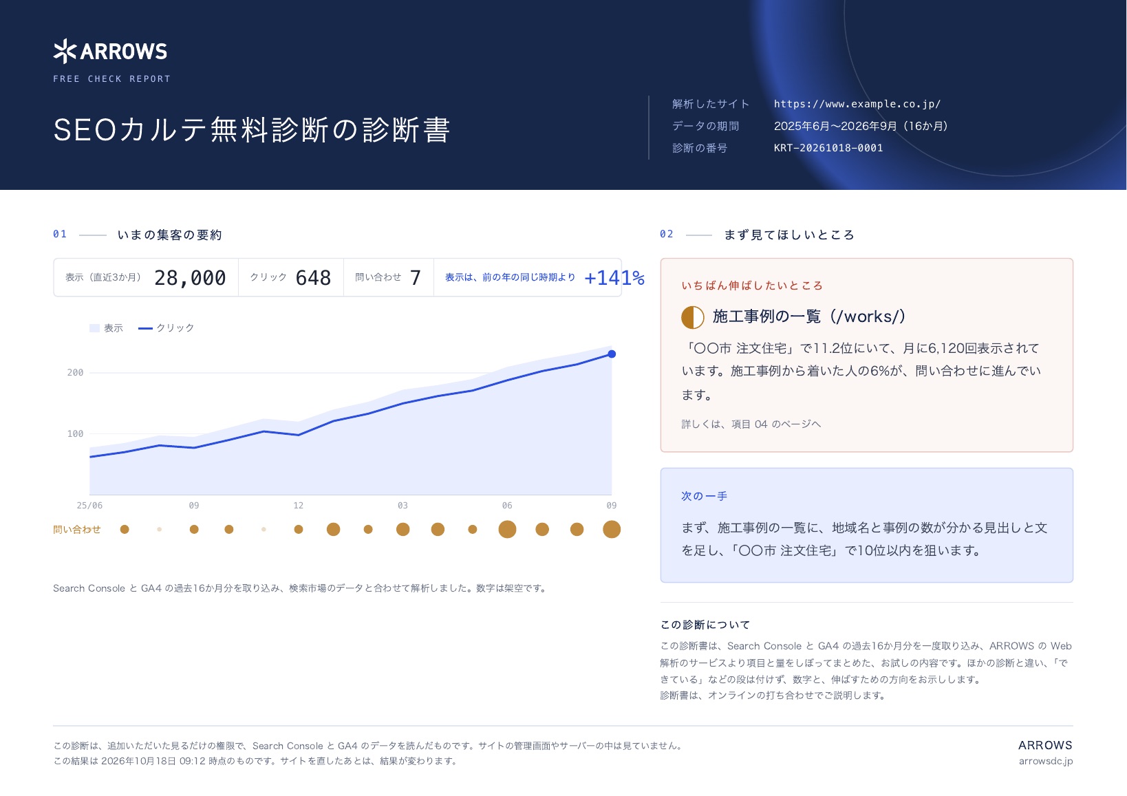Click the +141% growth figure
Screen dimensions: 1127x796
[614, 278]
